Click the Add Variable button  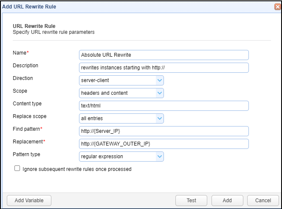(29, 201)
